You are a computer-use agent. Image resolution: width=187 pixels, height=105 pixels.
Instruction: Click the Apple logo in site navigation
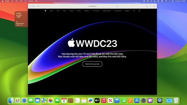45,11
